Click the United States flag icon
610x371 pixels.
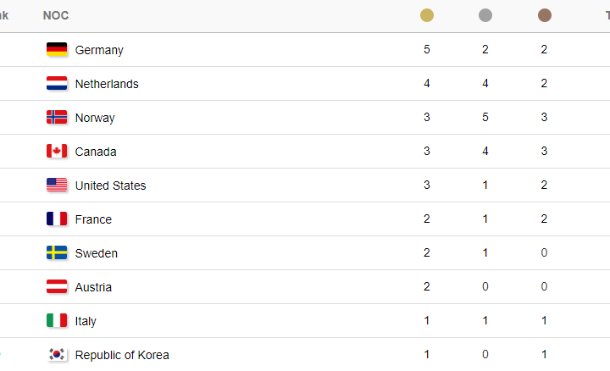tap(57, 185)
